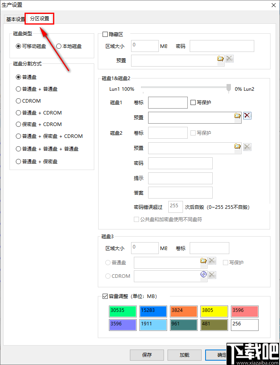Choose 普通盘 + 保密盘 partition mode
Screen dimensions: 280x365
click(x=37, y=161)
